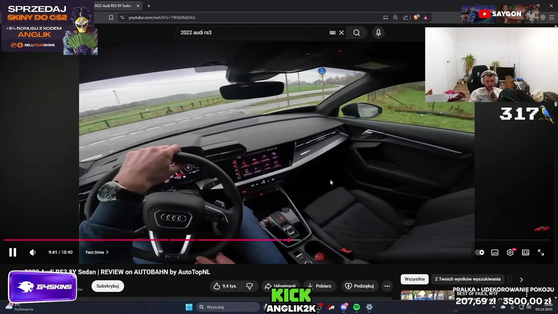Pause the video playback
558x314 pixels.
pos(13,252)
